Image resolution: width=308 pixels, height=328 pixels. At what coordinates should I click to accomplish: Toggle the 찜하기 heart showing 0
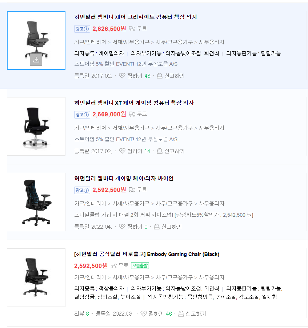(x=122, y=227)
